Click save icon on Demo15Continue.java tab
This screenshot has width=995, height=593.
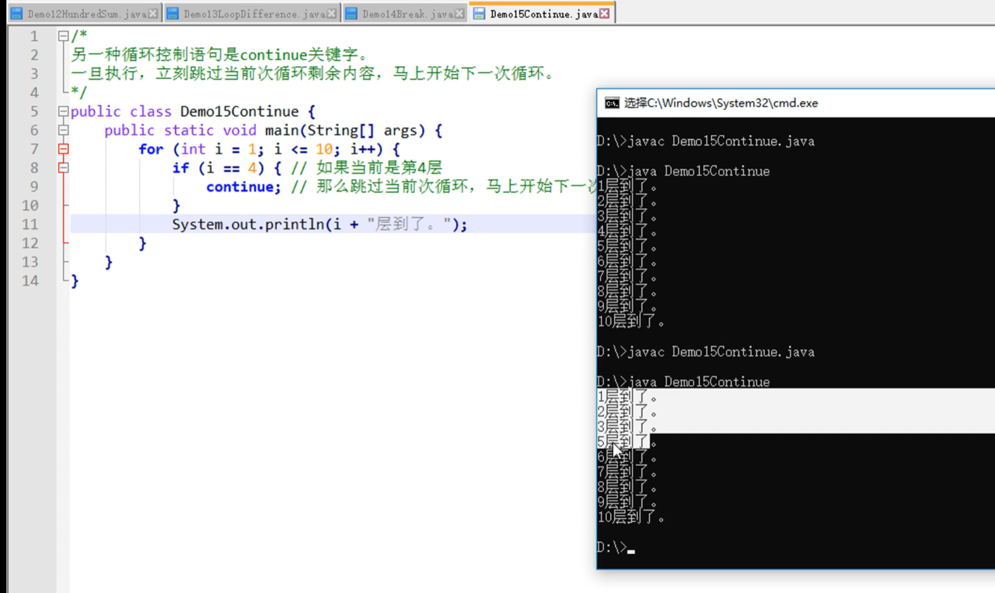pyautogui.click(x=479, y=14)
